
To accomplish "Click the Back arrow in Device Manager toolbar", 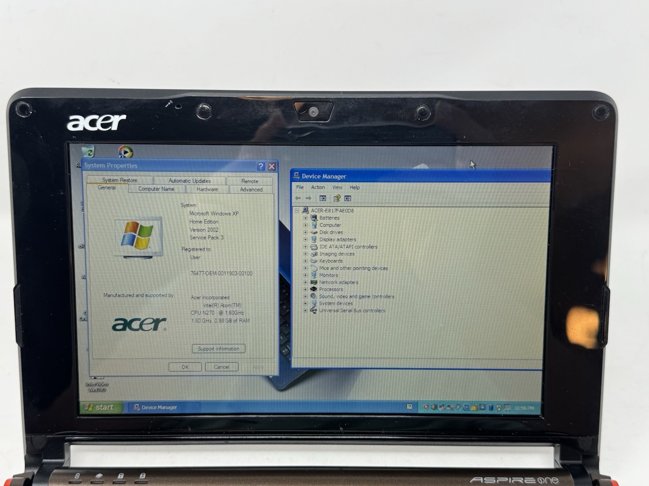I will [x=298, y=198].
